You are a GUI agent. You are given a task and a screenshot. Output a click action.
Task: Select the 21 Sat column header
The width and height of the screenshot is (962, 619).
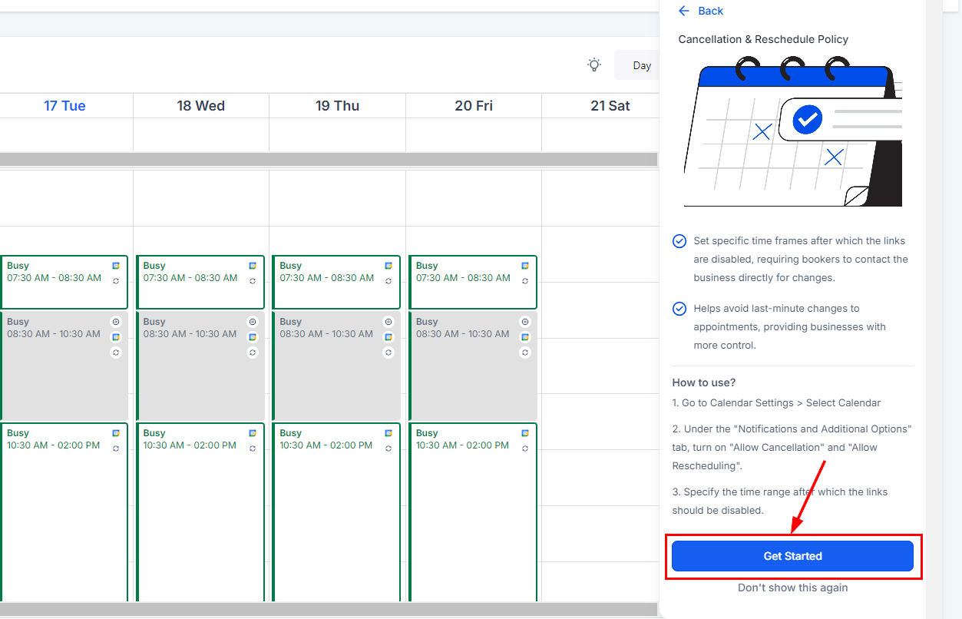point(610,106)
